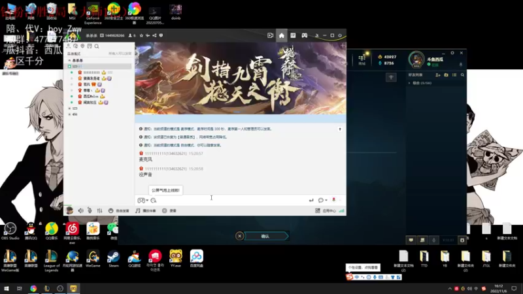Click the Windows Start button
This screenshot has height=294, width=523.
click(7, 288)
